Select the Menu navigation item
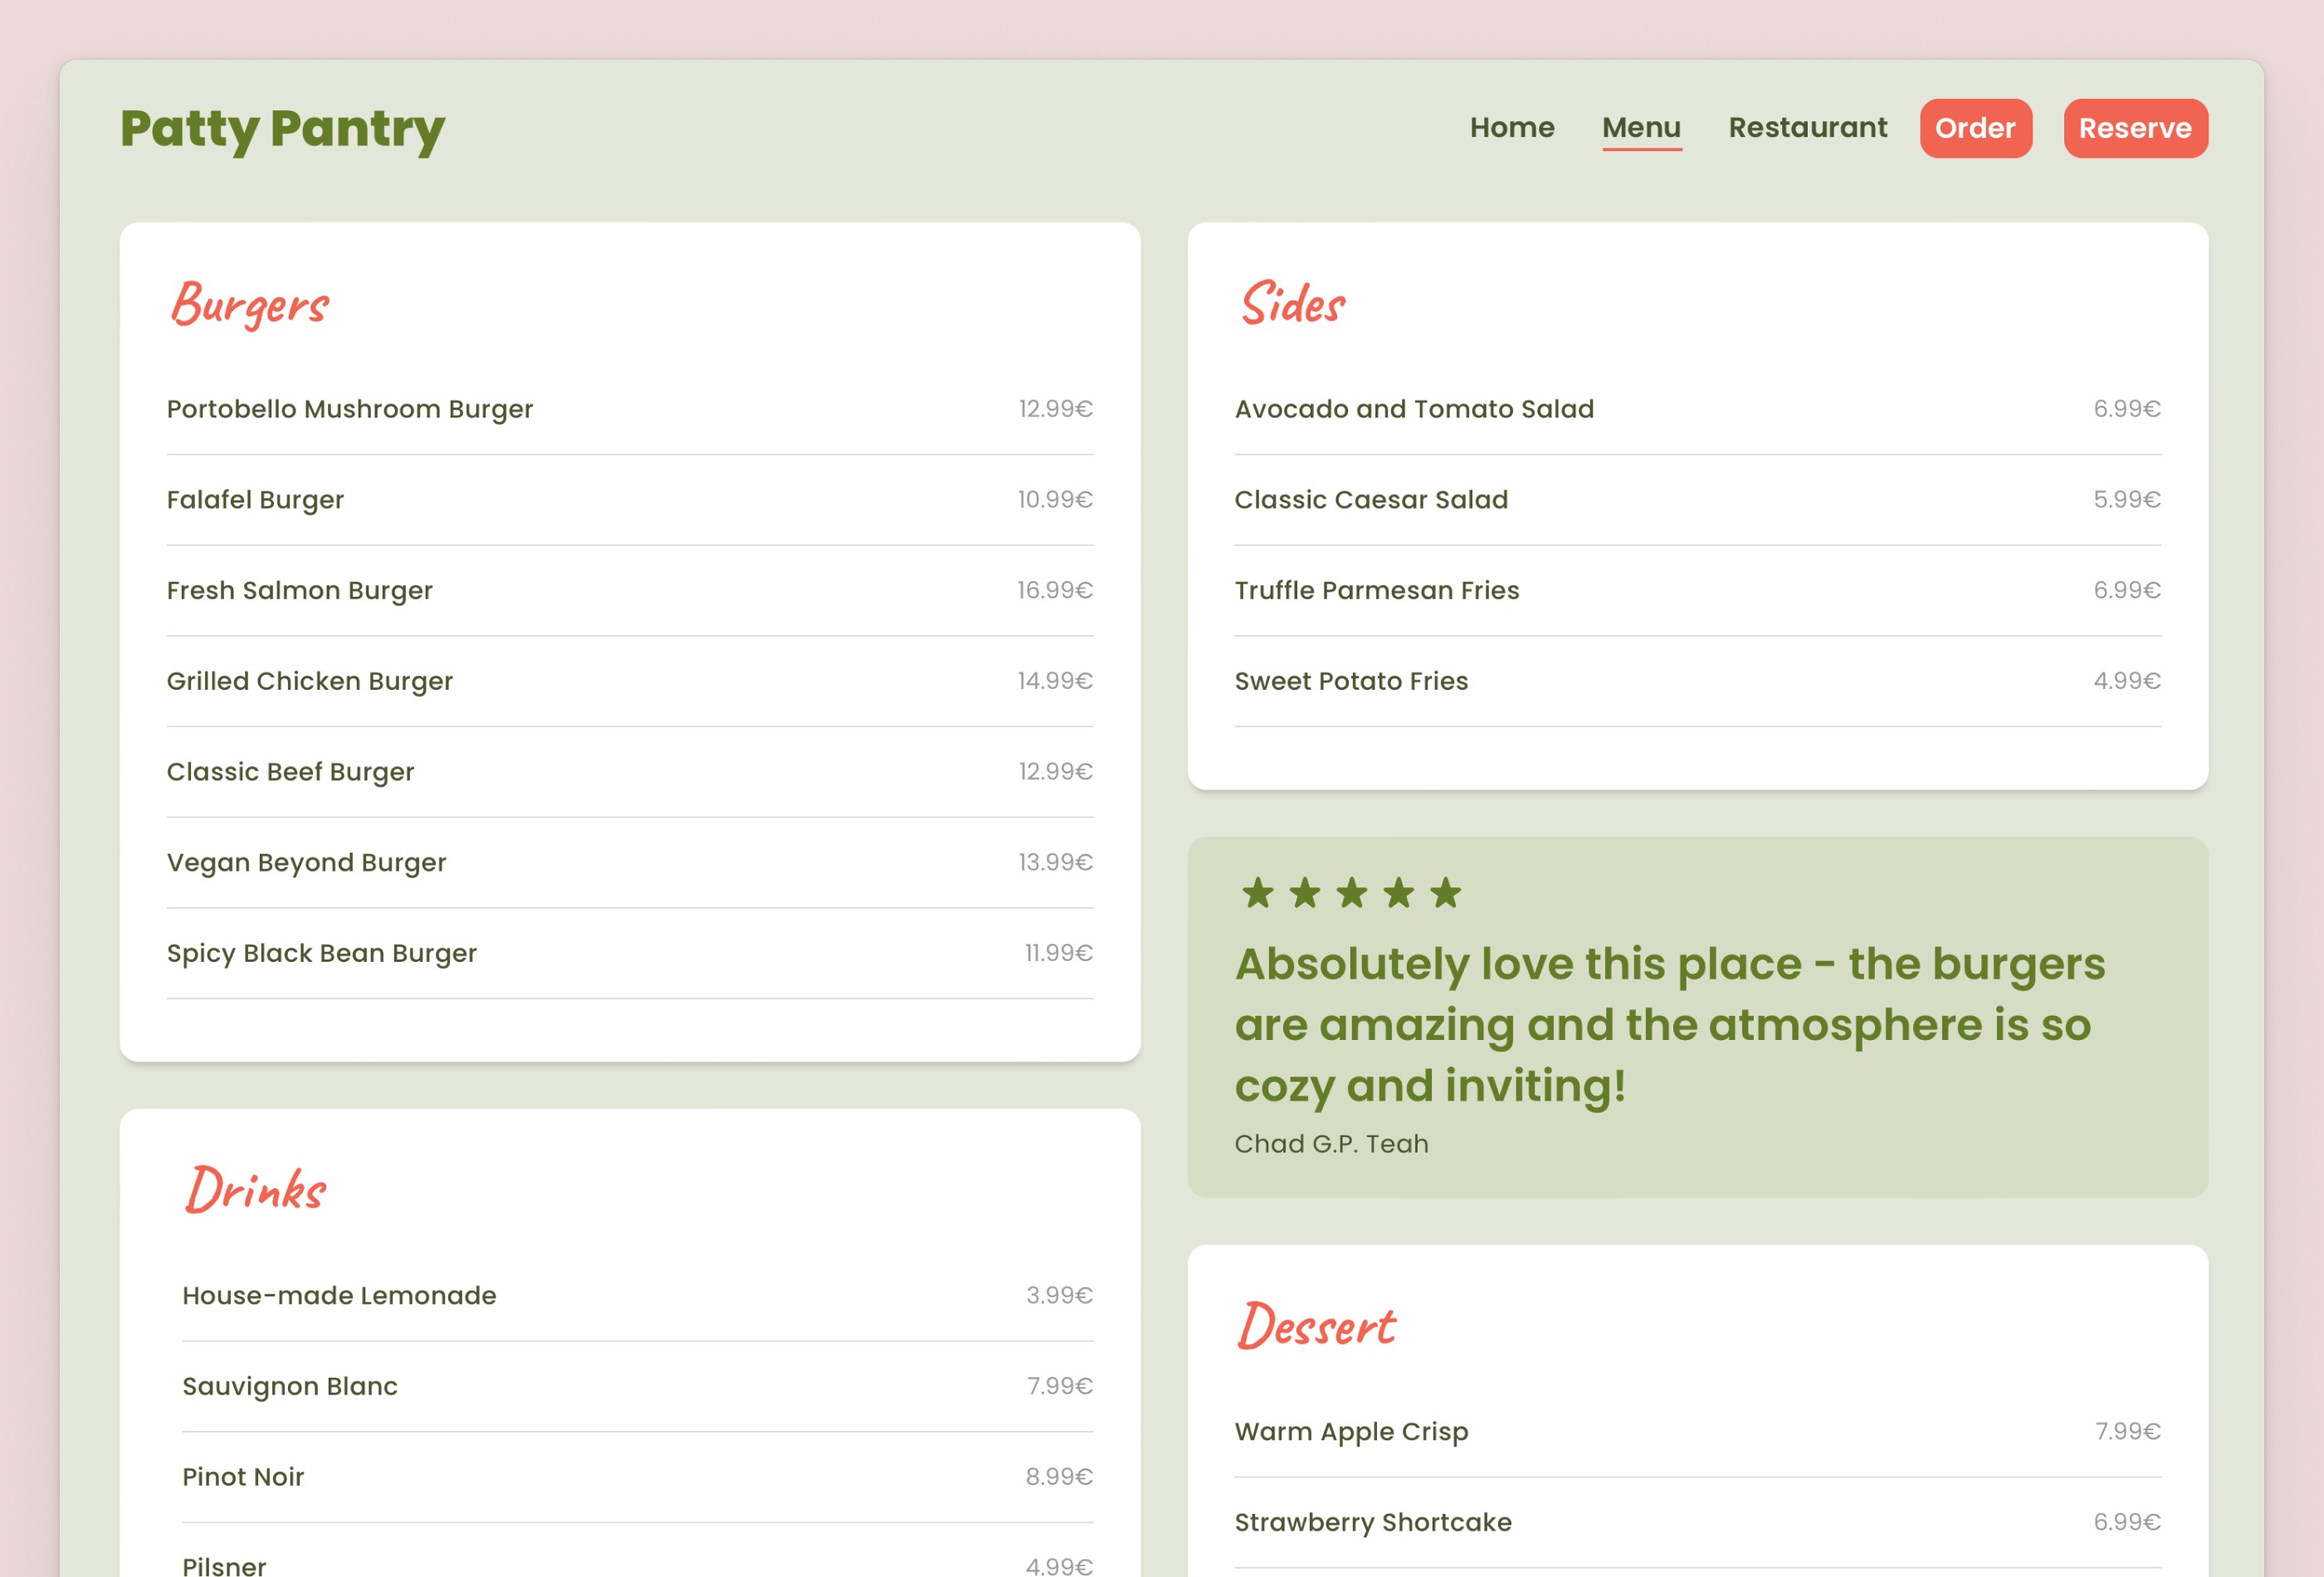This screenshot has width=2324, height=1577. click(x=1641, y=128)
